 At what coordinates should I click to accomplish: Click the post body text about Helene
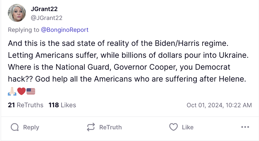(x=127, y=79)
